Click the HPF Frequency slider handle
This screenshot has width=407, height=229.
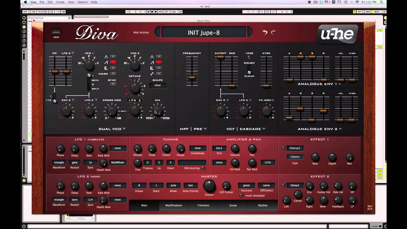click(x=192, y=77)
